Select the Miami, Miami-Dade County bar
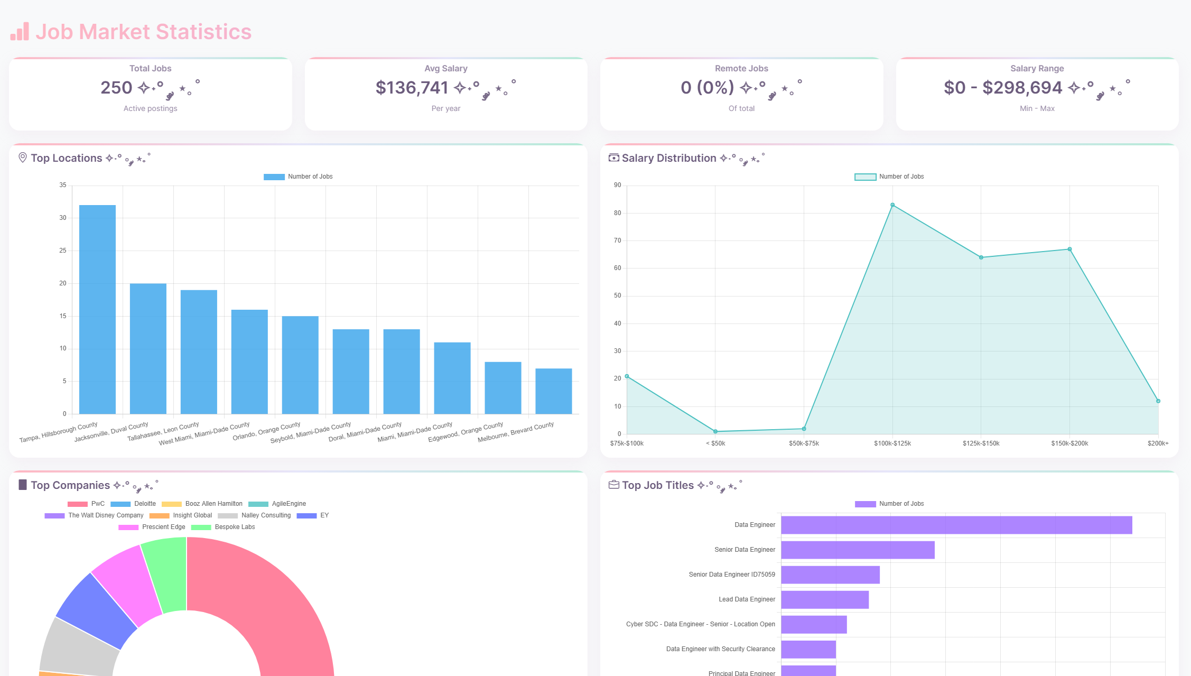1191x676 pixels. tap(452, 378)
